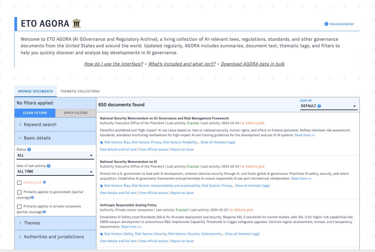Click 'Read more >>' on the Anthropic Responsible Scaling Policy

click(131, 227)
